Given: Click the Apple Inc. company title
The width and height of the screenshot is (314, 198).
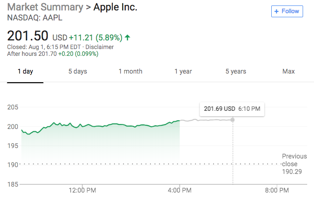Looking at the screenshot, I should click(115, 7).
